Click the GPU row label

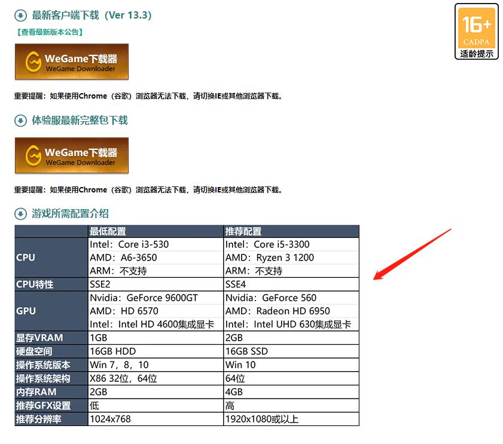pyautogui.click(x=51, y=311)
